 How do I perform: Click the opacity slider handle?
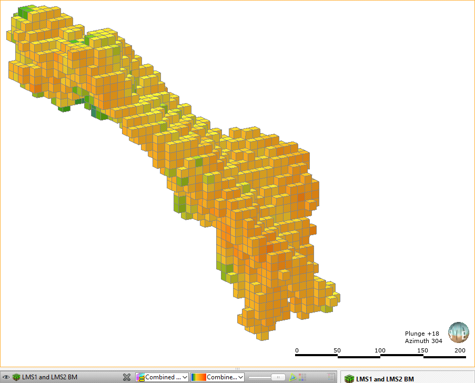tap(278, 377)
